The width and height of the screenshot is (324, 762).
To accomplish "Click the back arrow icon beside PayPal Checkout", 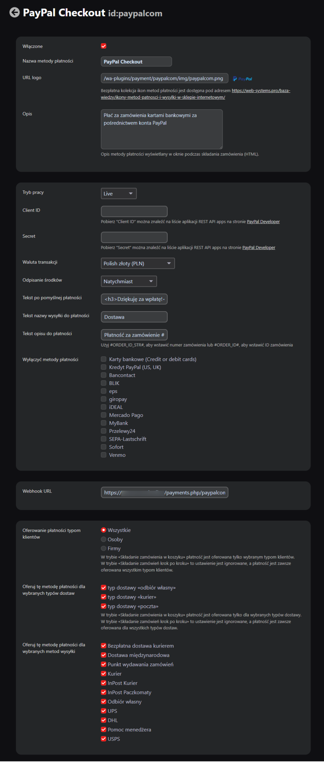I will pyautogui.click(x=14, y=13).
